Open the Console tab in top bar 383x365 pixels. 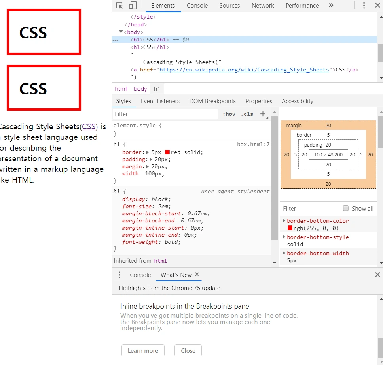[x=197, y=6]
